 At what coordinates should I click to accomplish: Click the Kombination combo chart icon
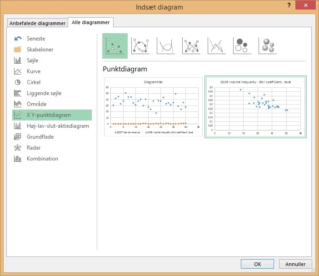click(18, 159)
